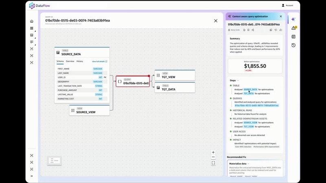The image size is (326, 183).
Task: Click SOURCE_VIEW link in downstream assets
Action: (x=250, y=123)
